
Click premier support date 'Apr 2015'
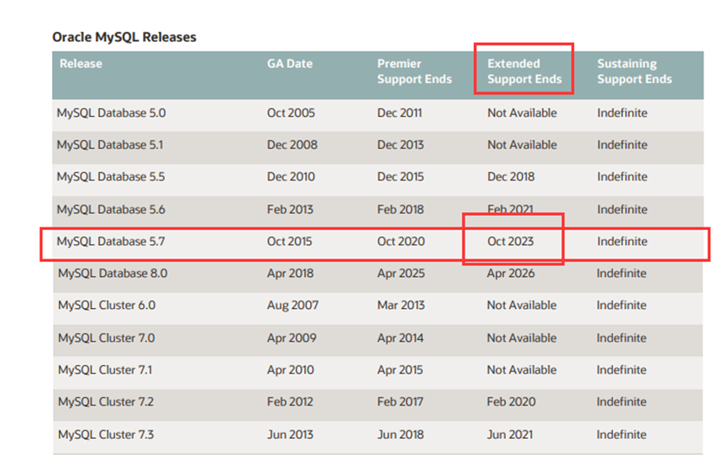400,371
